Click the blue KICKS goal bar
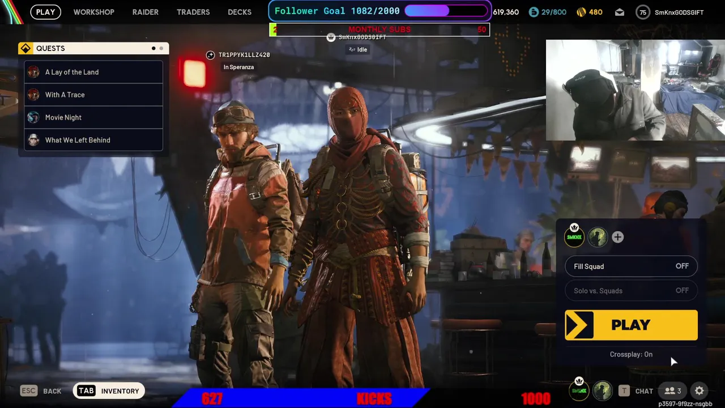 300,398
